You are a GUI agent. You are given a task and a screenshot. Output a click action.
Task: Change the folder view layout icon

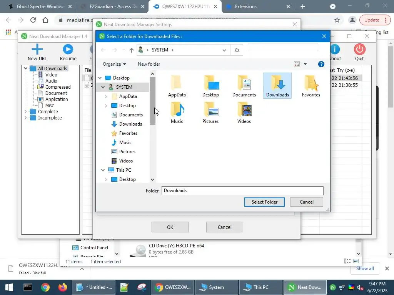[x=297, y=64]
